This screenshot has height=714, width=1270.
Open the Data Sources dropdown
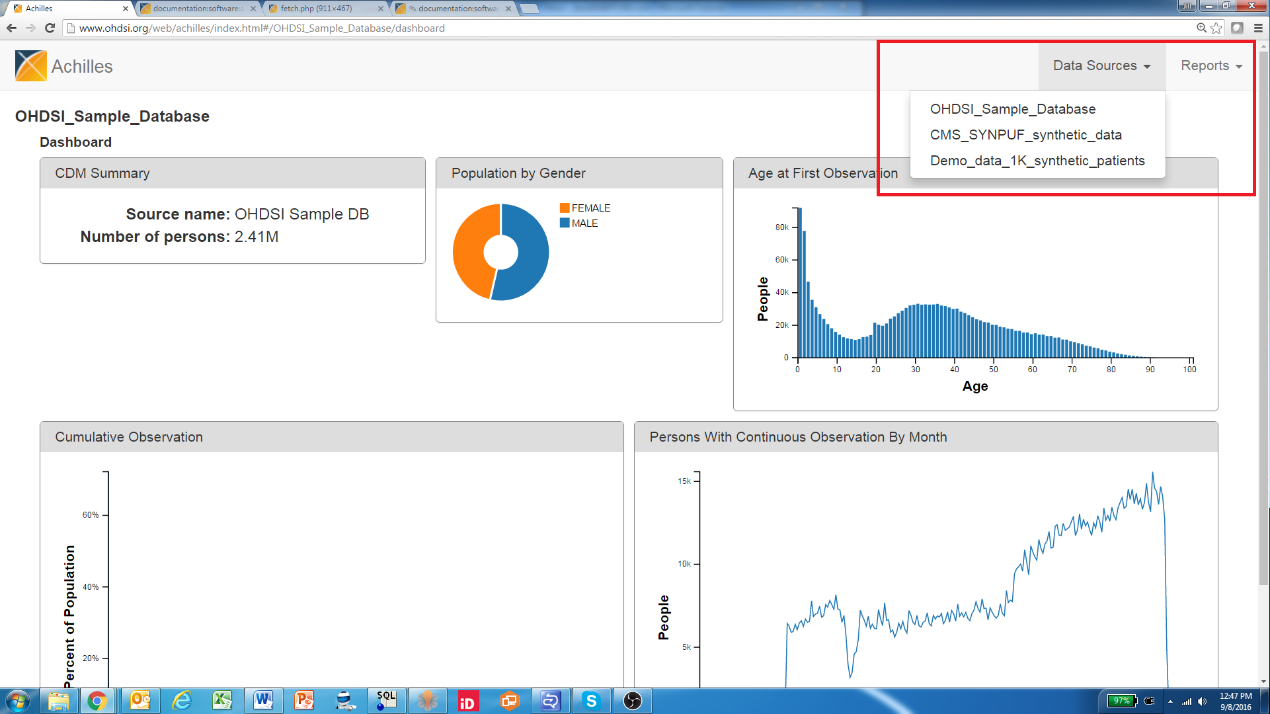click(x=1101, y=65)
